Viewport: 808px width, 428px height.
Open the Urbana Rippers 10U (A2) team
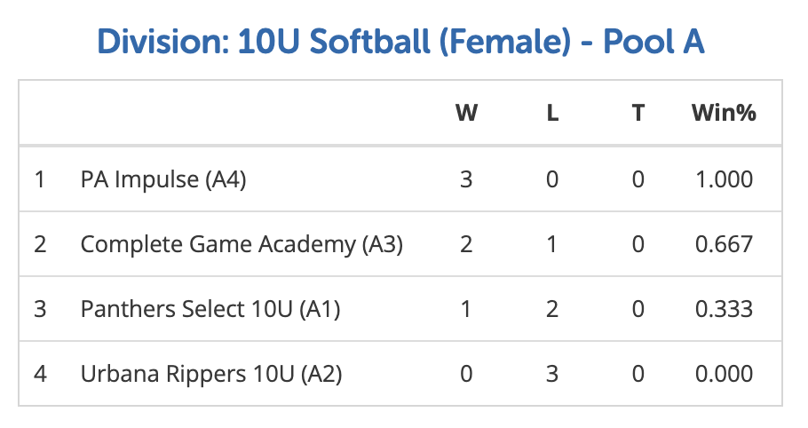click(x=211, y=374)
